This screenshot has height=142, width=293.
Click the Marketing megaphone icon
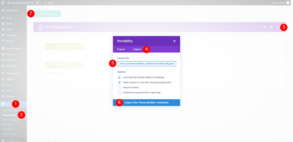coord(3,66)
